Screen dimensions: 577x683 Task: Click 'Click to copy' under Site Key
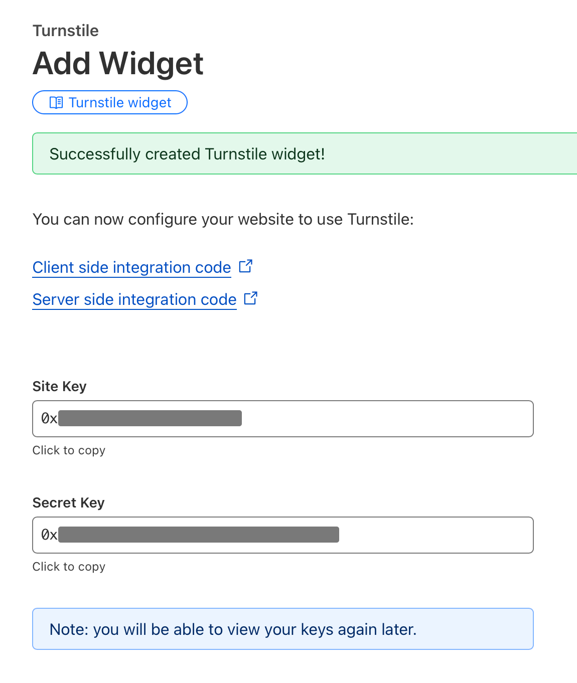pos(69,450)
